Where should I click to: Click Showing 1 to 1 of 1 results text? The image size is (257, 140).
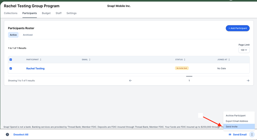pos(21,80)
